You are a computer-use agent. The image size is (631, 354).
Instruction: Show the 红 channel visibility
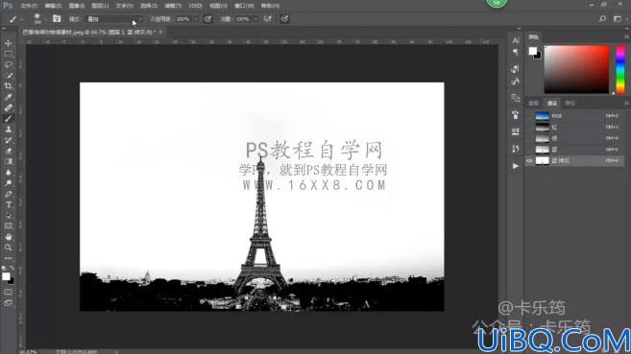click(529, 127)
